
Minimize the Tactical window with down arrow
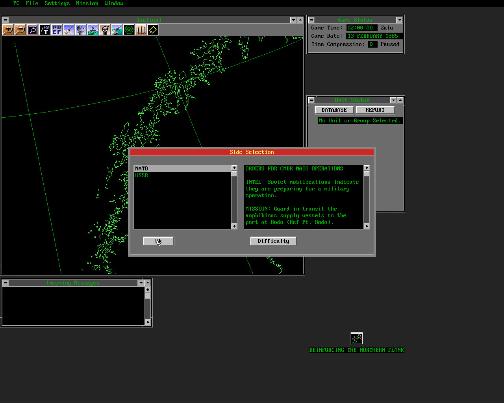point(293,20)
